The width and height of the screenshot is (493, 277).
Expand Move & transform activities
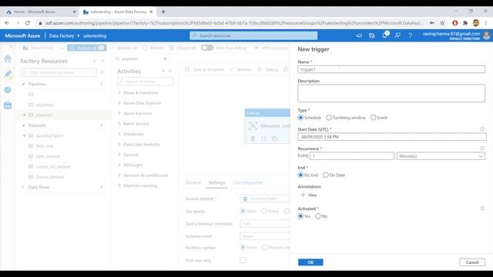pyautogui.click(x=119, y=92)
